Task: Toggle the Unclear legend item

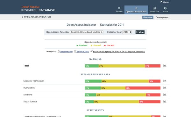Action: [x=109, y=45]
